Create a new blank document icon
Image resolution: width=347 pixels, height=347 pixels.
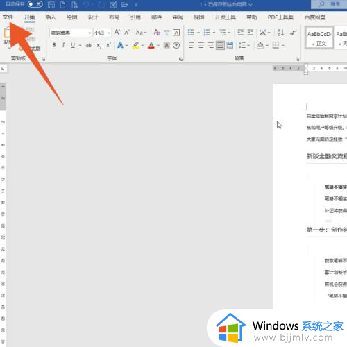(x=62, y=5)
